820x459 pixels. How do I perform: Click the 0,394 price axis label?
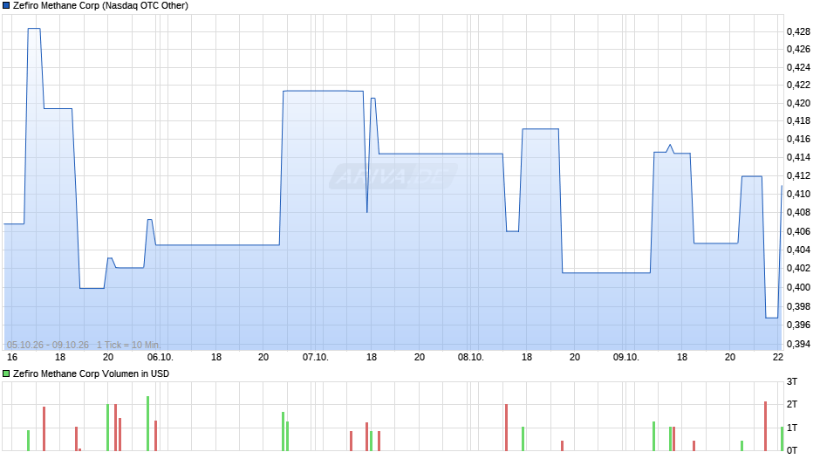coord(798,345)
